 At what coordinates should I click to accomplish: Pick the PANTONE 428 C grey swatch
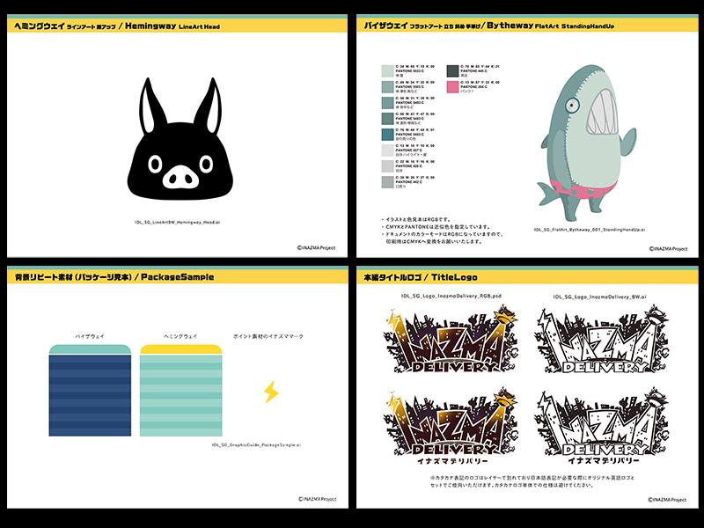[387, 166]
